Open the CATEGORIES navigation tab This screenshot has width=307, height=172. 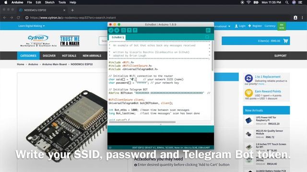coord(28,55)
